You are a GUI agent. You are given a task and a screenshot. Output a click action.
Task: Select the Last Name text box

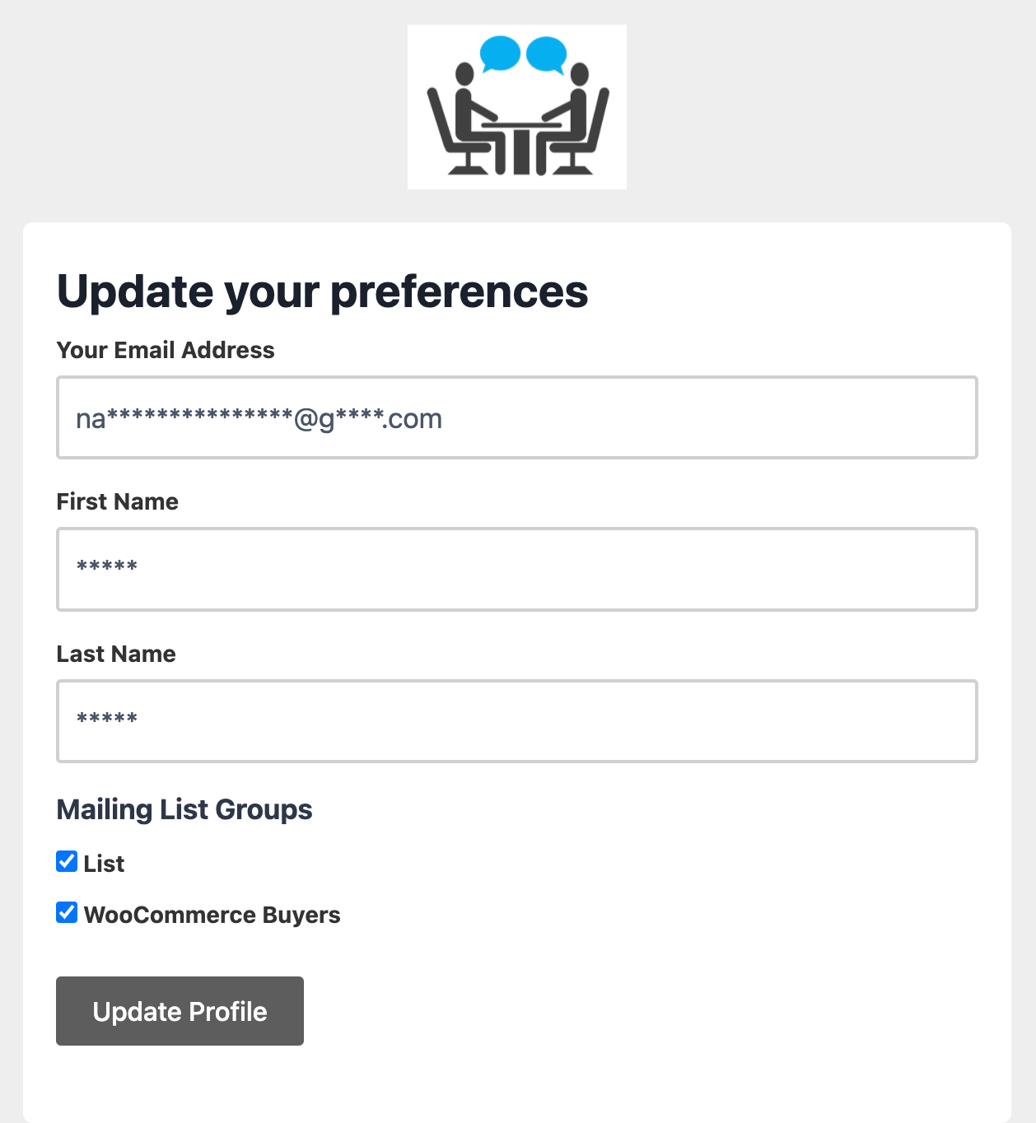517,721
